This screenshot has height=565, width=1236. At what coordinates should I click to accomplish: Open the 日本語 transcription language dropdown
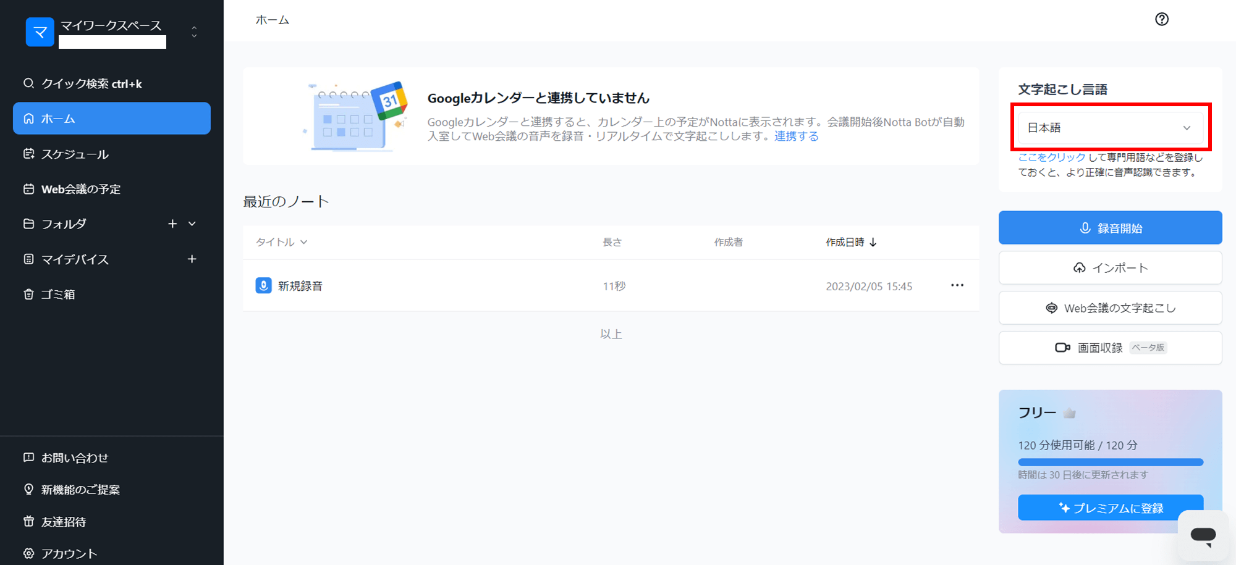[1111, 128]
